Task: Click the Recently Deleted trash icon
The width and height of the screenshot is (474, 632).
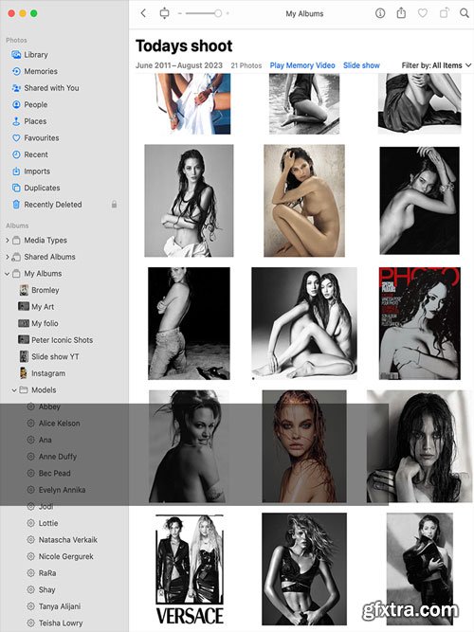Action: coord(16,205)
